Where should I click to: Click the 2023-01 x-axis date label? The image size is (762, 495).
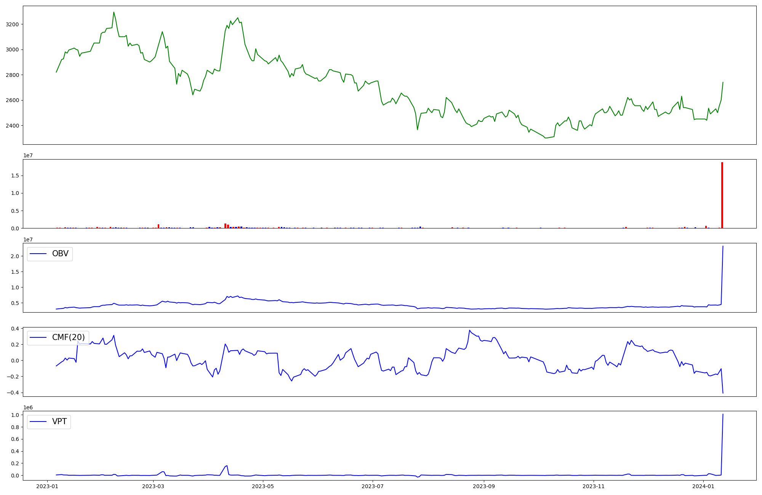coord(47,486)
